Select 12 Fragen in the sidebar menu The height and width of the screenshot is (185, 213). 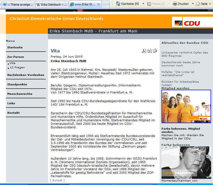point(17,68)
